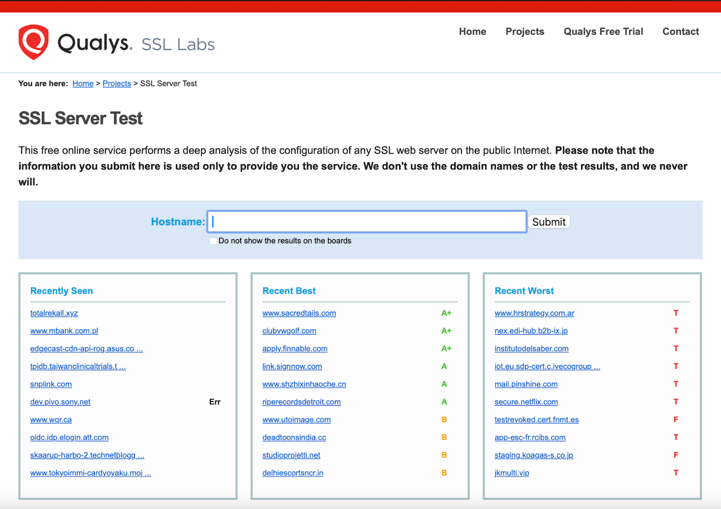Open iot.eu.sdp-cert.c.ivecogroup link
The height and width of the screenshot is (509, 721).
click(547, 366)
